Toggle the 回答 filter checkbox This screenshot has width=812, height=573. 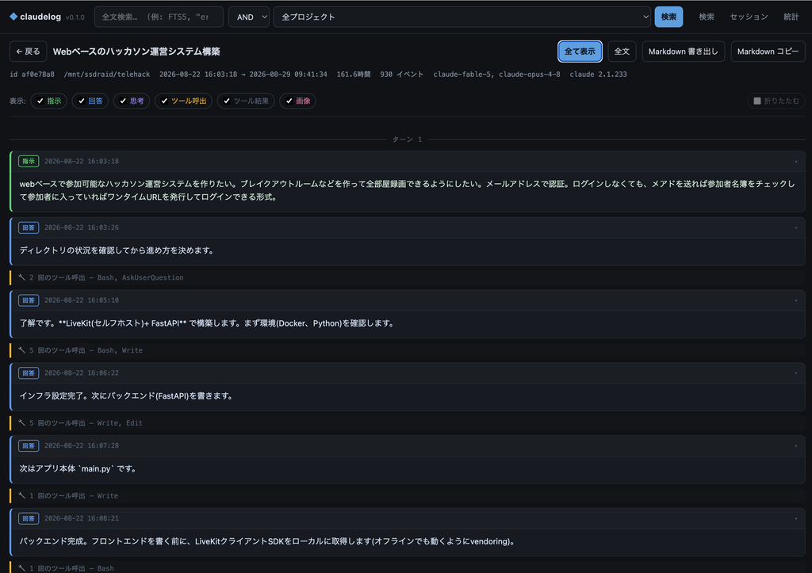point(82,101)
